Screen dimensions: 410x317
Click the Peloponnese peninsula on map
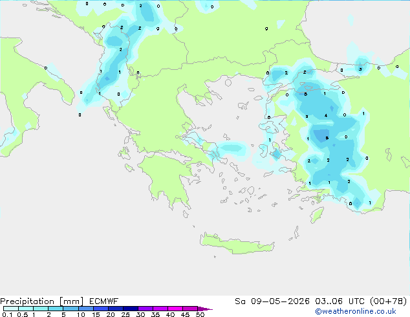pos(167,179)
